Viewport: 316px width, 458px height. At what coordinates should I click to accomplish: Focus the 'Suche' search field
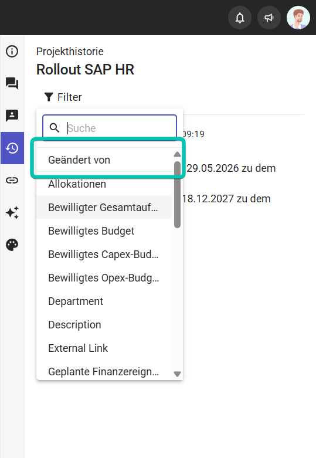coord(110,128)
